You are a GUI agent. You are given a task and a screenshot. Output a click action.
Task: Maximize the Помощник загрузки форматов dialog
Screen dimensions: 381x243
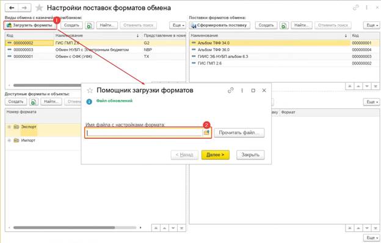(253, 90)
